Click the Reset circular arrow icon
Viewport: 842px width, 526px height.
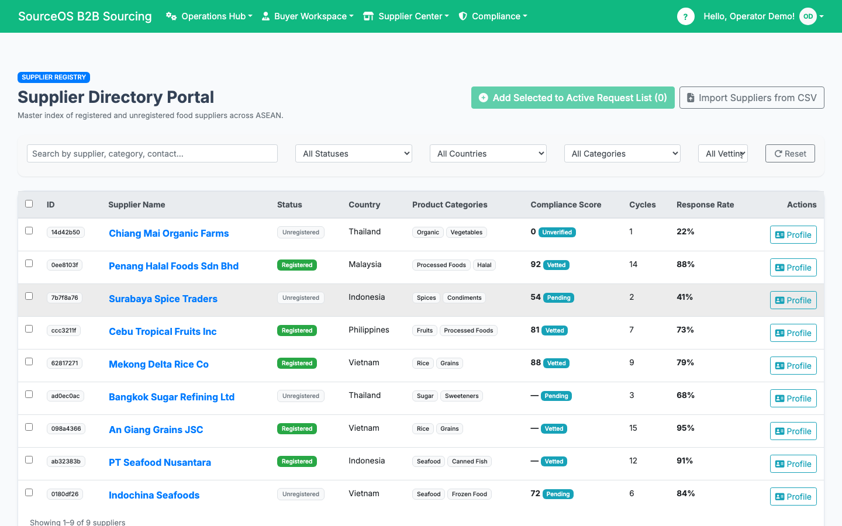click(778, 154)
